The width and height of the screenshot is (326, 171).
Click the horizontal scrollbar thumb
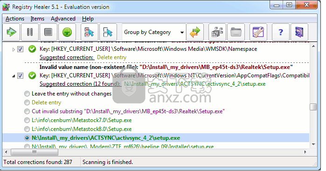[x=35, y=152]
